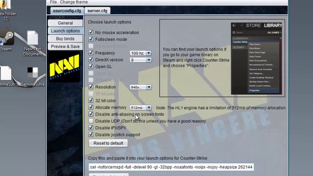
Task: Uncheck 32 bit color
Action: pyautogui.click(x=91, y=100)
